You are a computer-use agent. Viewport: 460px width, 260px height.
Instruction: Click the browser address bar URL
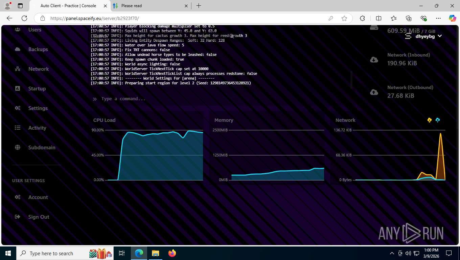point(95,18)
